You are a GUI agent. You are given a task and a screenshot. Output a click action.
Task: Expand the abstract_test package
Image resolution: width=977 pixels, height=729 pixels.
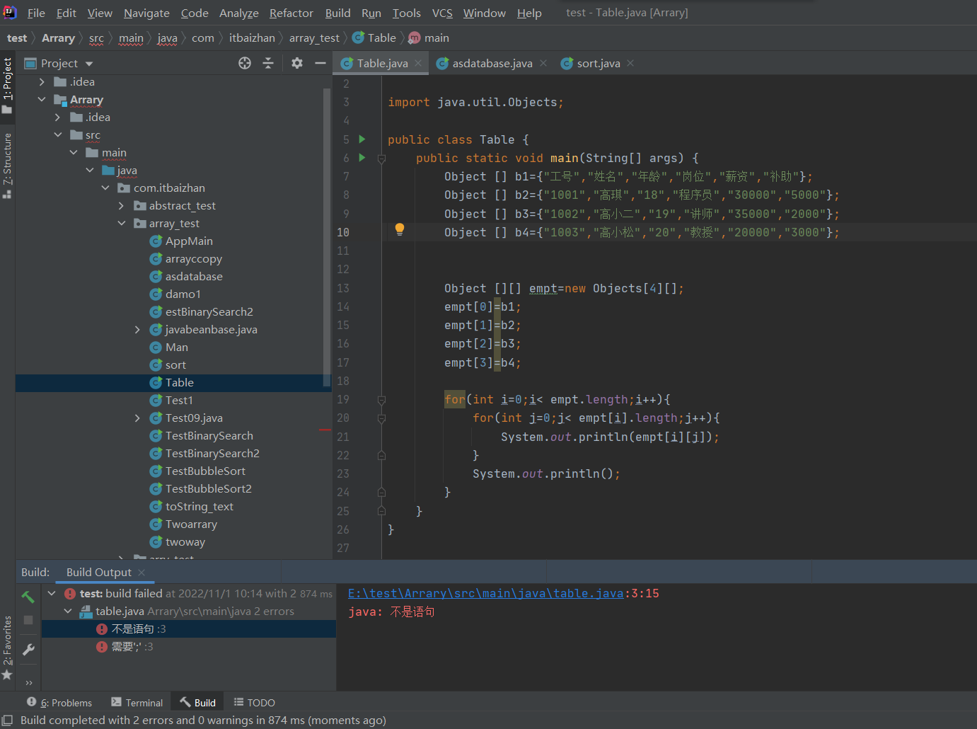(x=122, y=206)
